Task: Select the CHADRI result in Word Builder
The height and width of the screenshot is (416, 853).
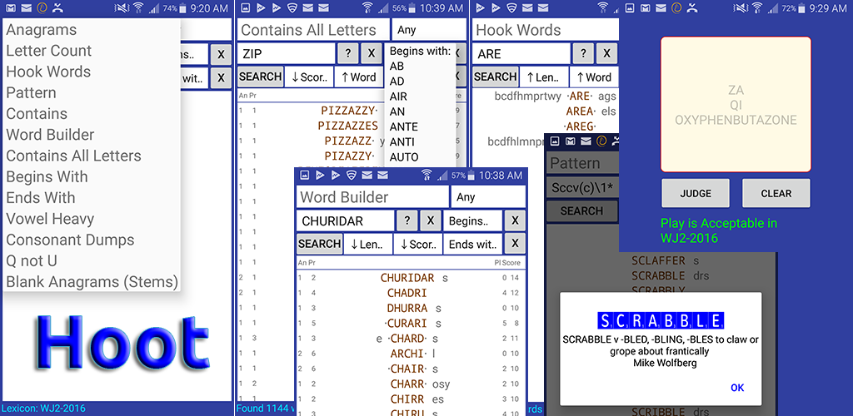Action: [x=407, y=293]
